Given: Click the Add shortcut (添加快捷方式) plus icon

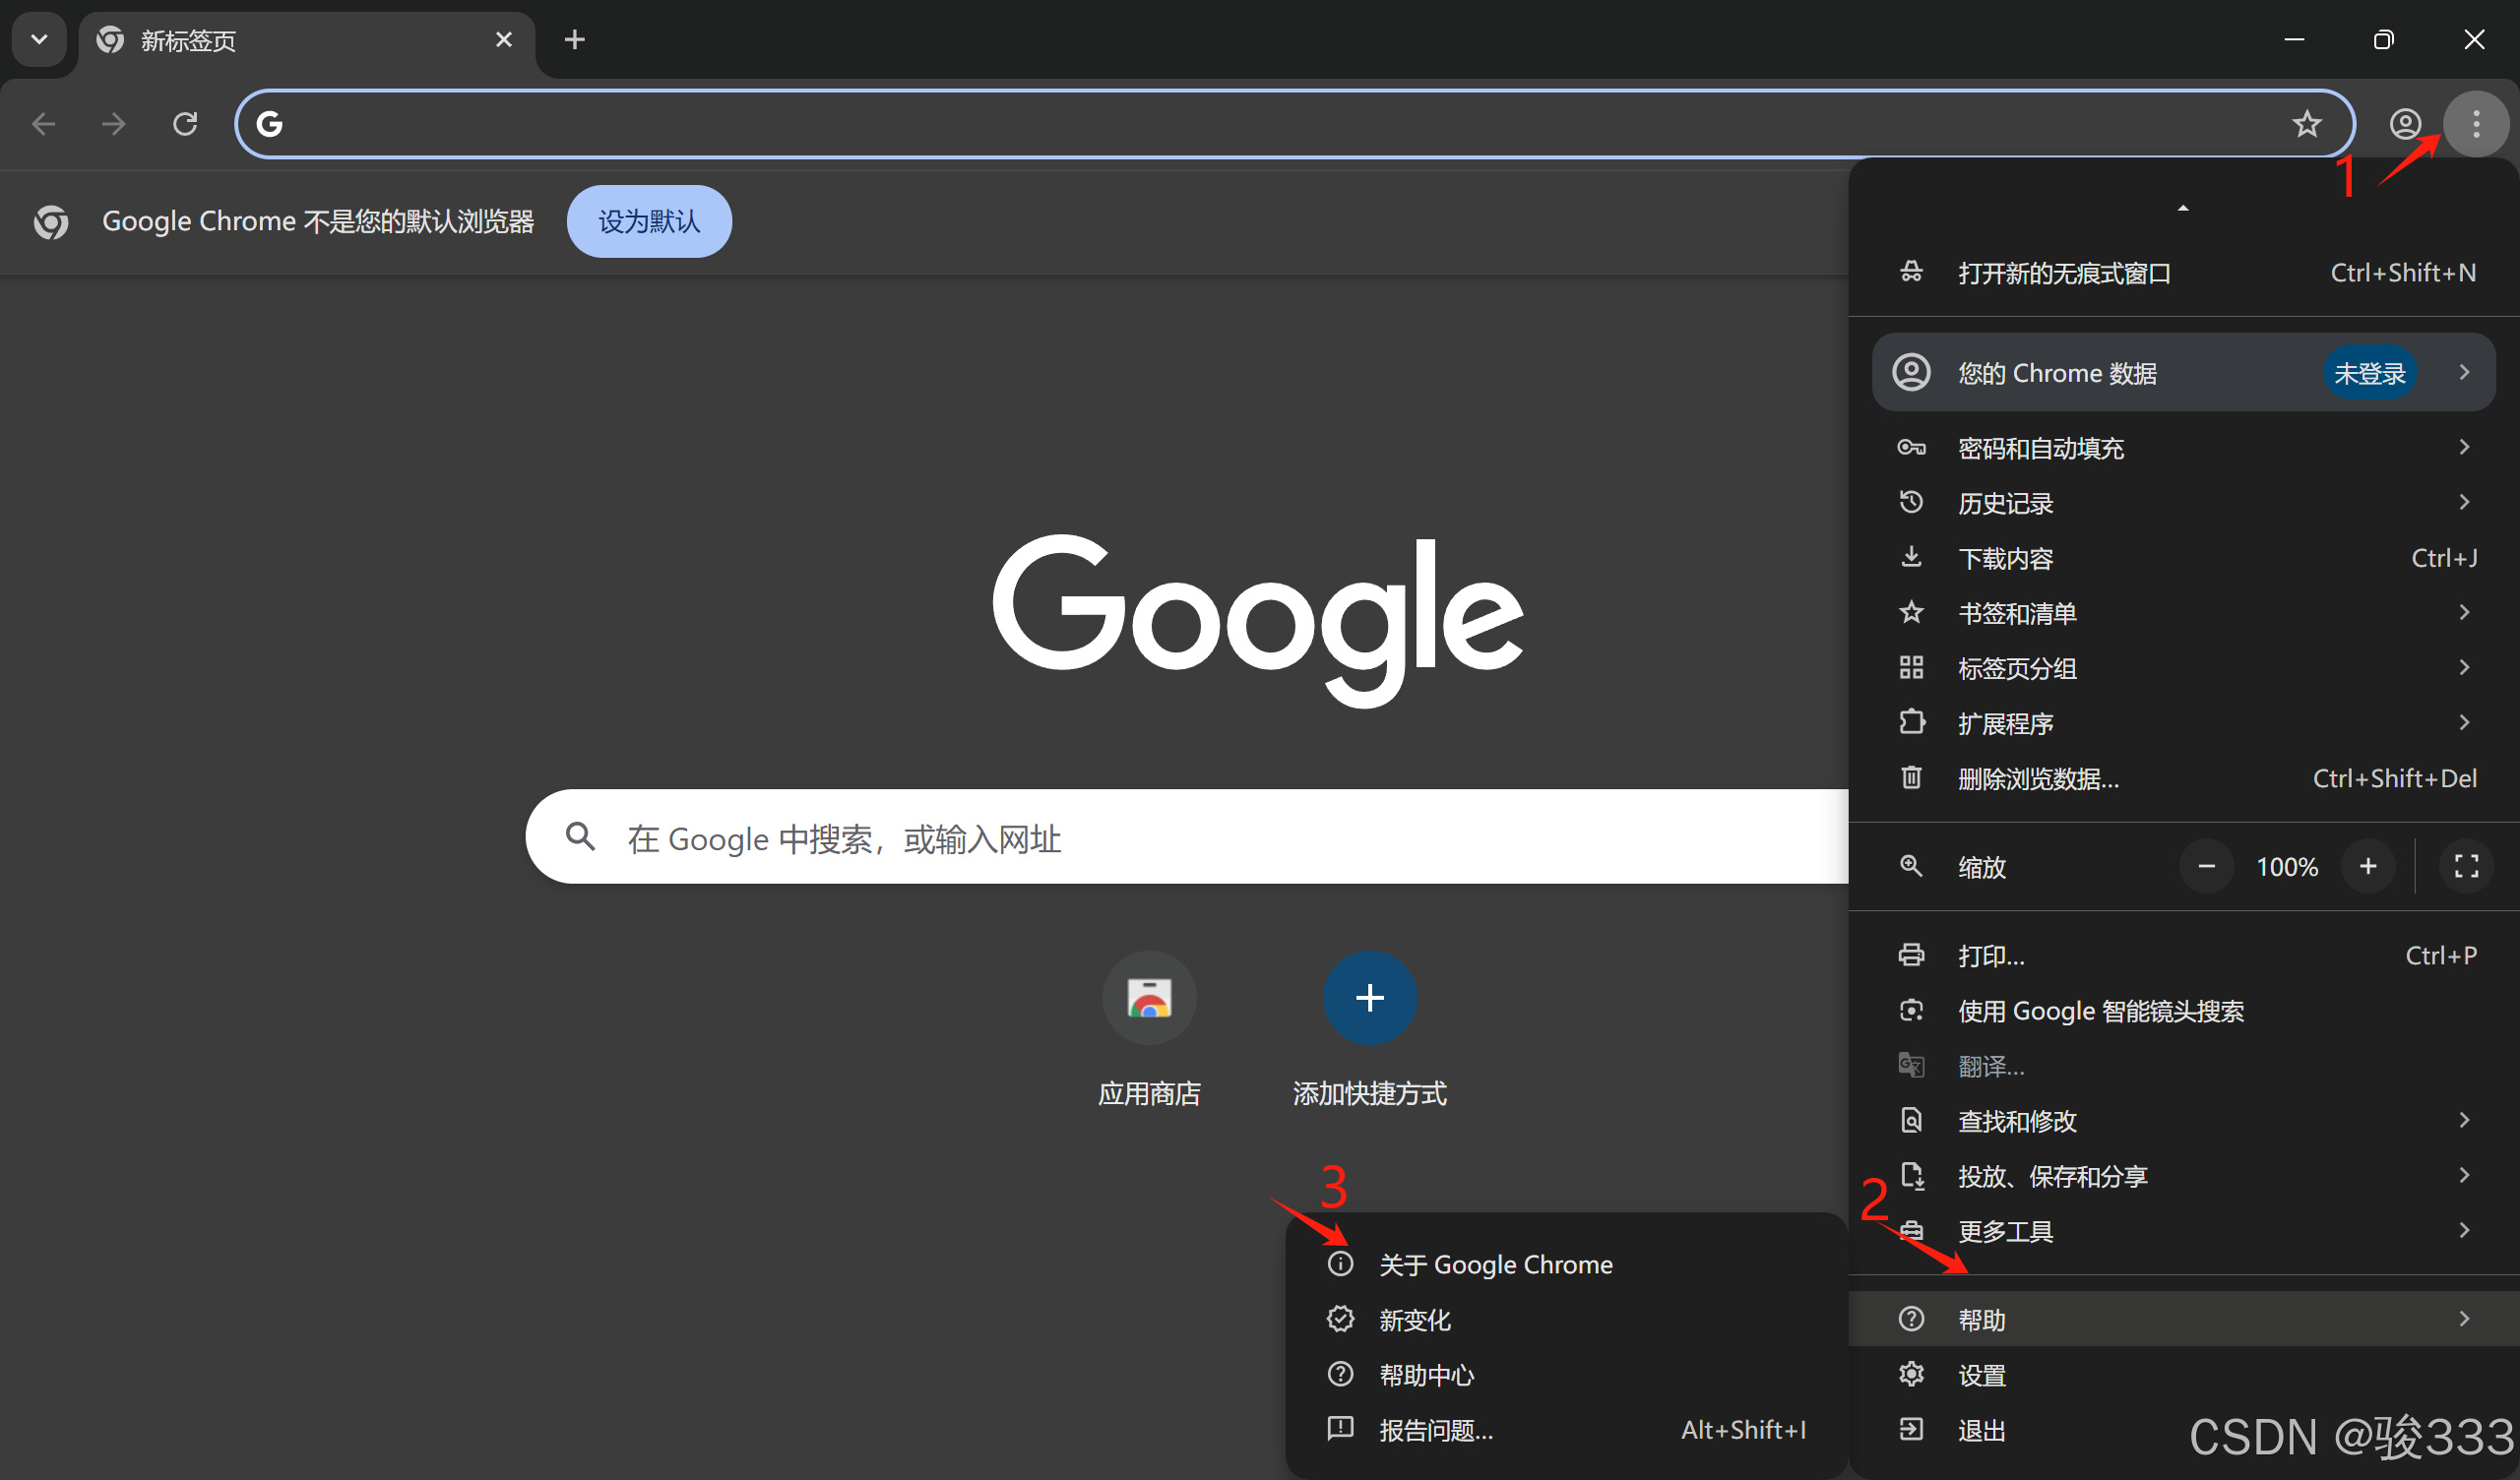Looking at the screenshot, I should (x=1369, y=998).
